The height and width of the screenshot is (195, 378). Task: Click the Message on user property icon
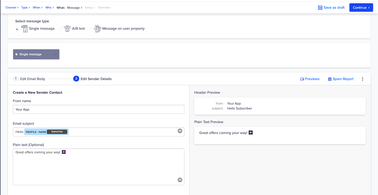click(97, 29)
